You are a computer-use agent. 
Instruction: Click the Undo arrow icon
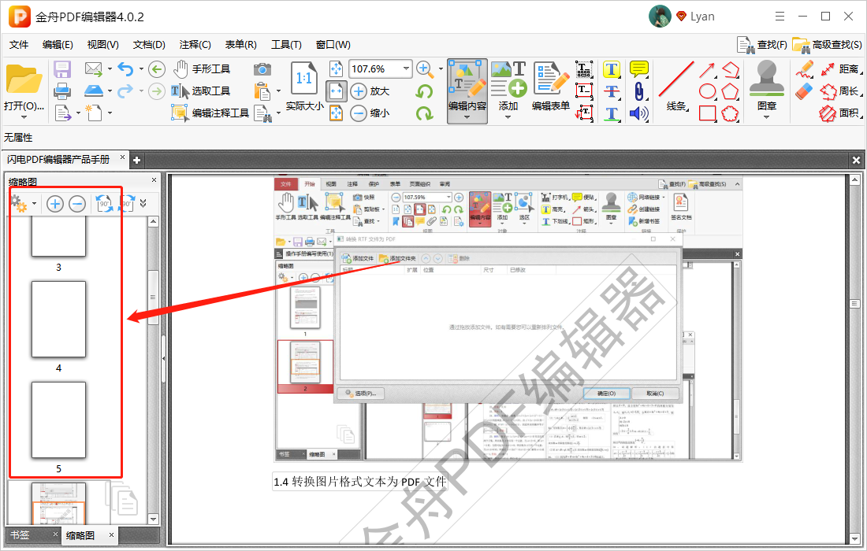[x=125, y=69]
